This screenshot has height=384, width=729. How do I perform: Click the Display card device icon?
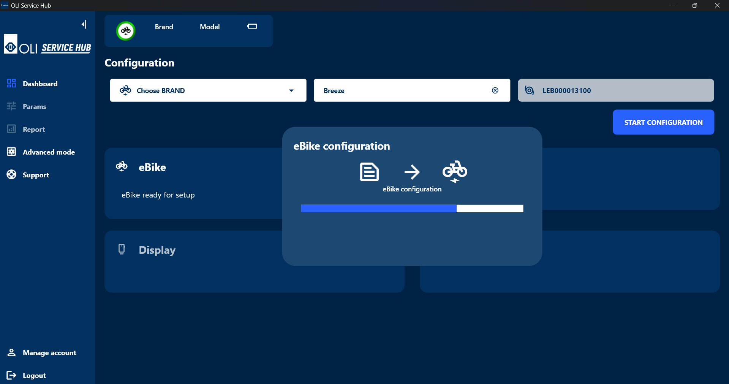click(x=122, y=249)
